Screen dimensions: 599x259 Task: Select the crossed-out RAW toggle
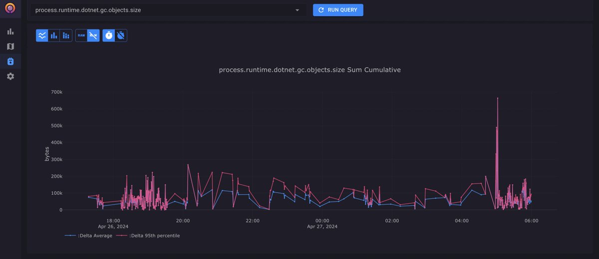[x=93, y=35]
